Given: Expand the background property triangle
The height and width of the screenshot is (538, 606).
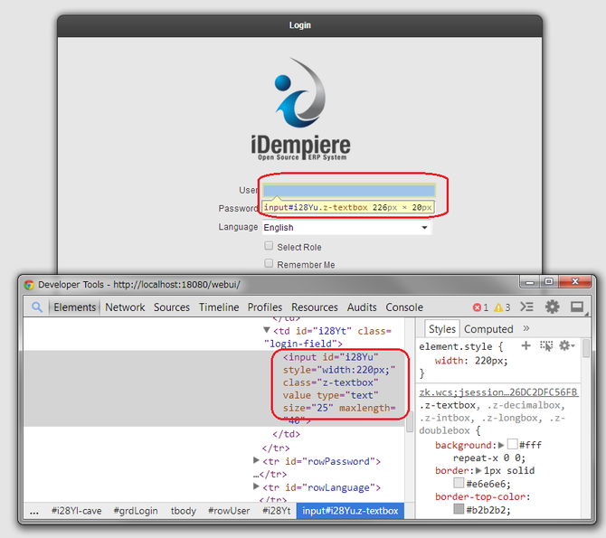Looking at the screenshot, I should click(x=501, y=445).
